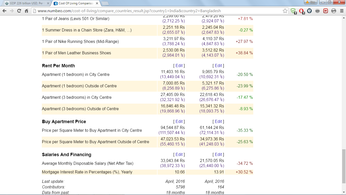
Task: Select the Cost Of Living Comparison tab
Action: pos(76,3)
